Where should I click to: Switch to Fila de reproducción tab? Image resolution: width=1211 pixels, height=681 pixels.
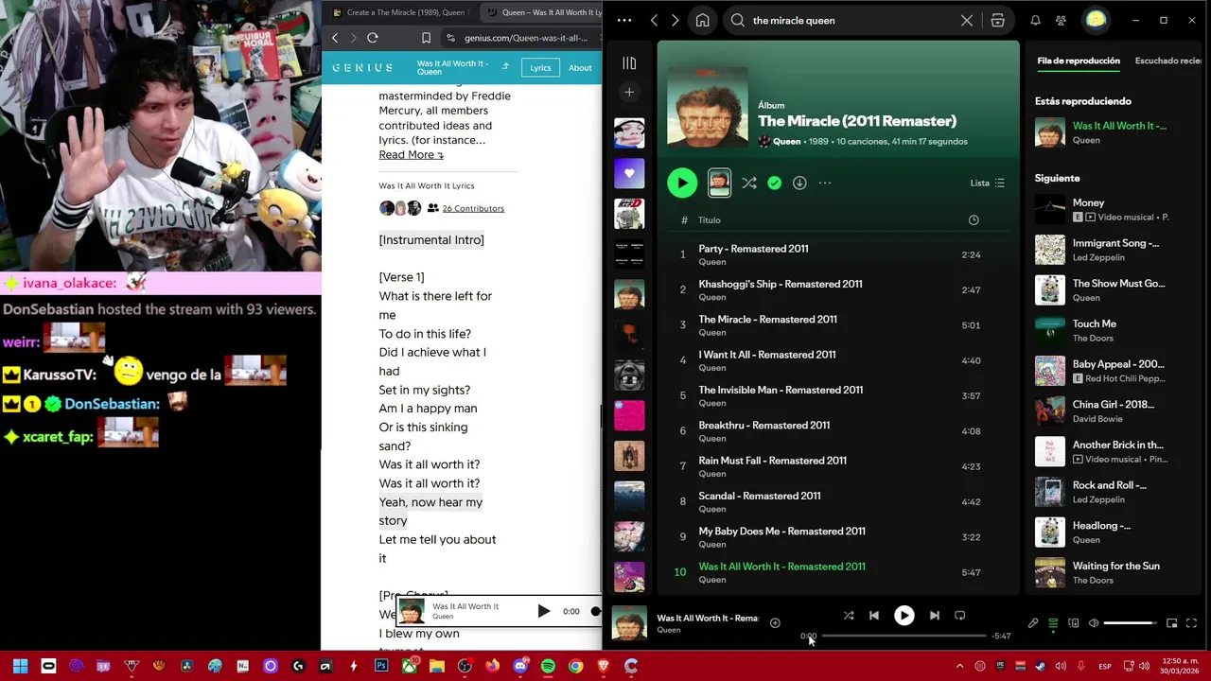1079,61
